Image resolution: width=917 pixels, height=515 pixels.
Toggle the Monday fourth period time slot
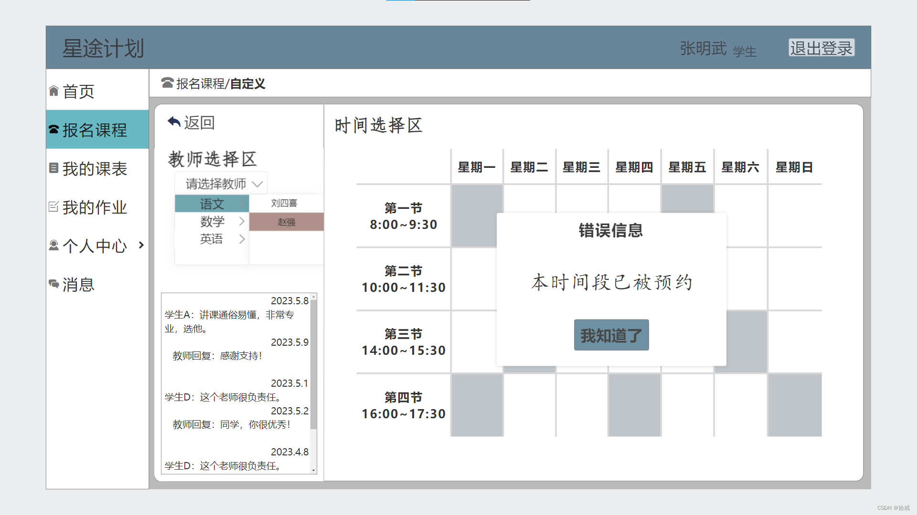[477, 405]
